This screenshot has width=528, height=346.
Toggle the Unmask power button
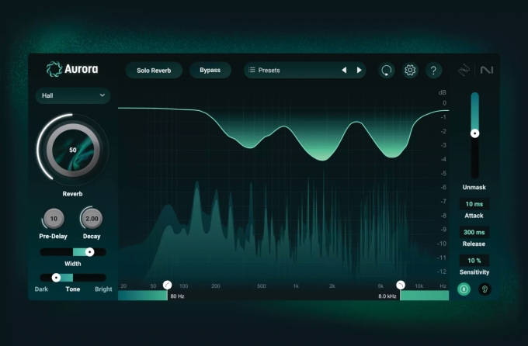tap(464, 289)
